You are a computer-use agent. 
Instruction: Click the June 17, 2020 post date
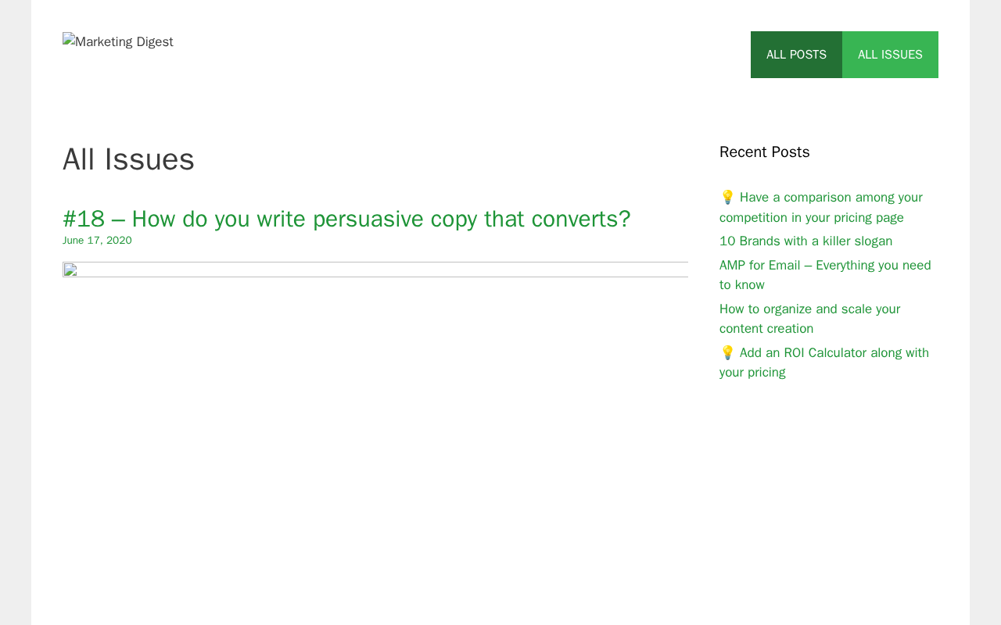tap(97, 241)
